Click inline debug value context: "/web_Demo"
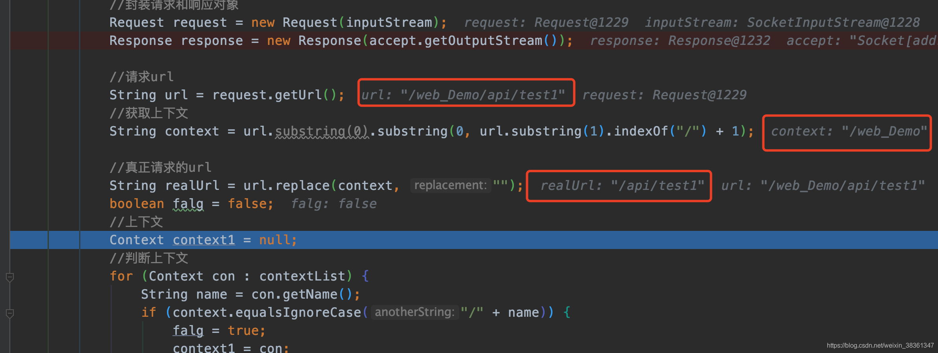The width and height of the screenshot is (938, 353). [x=849, y=131]
